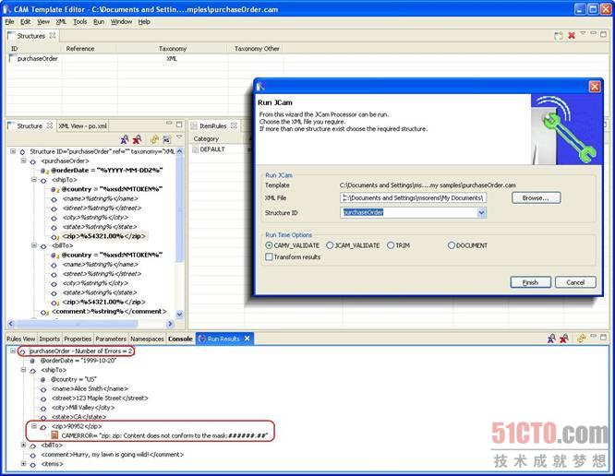Click the purchaseOrder row icon in Structures table
615x476 pixels.
point(12,58)
